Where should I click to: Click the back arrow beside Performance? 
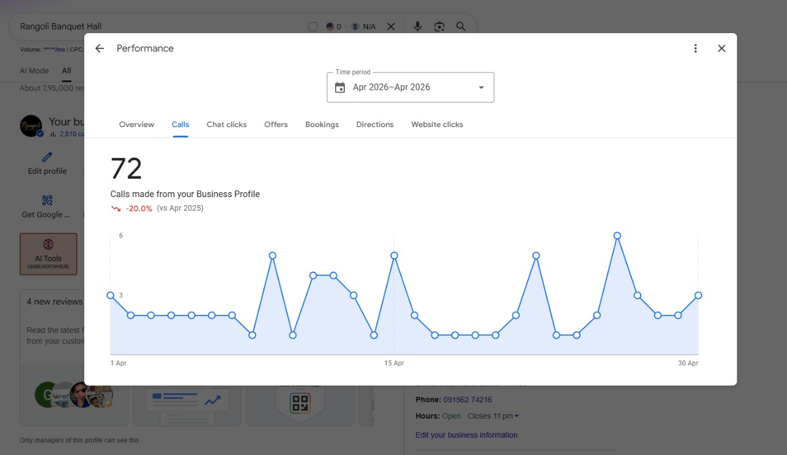click(100, 49)
